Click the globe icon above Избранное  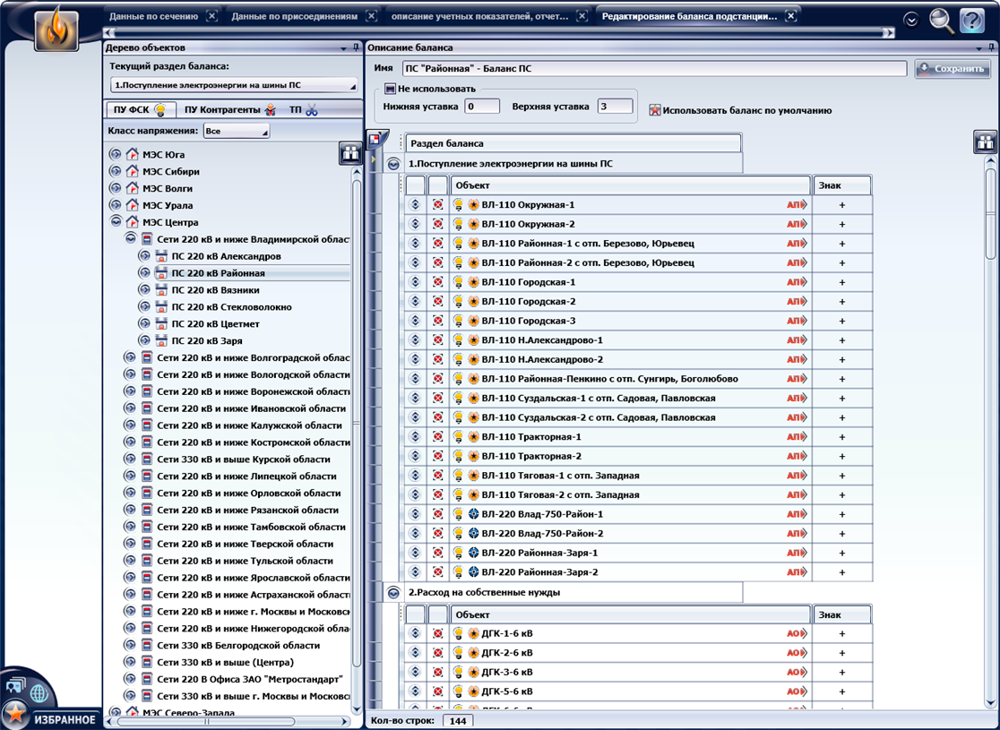pyautogui.click(x=39, y=692)
